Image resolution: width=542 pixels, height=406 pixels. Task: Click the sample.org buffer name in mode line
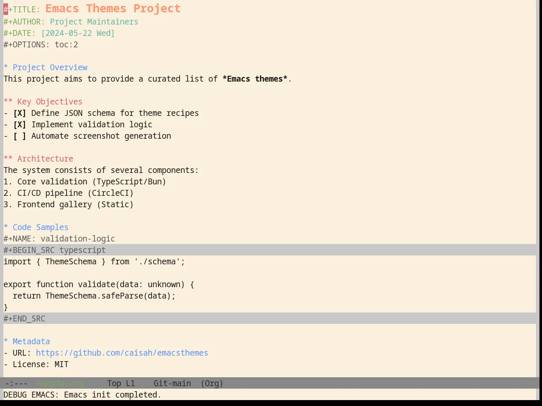pos(61,384)
